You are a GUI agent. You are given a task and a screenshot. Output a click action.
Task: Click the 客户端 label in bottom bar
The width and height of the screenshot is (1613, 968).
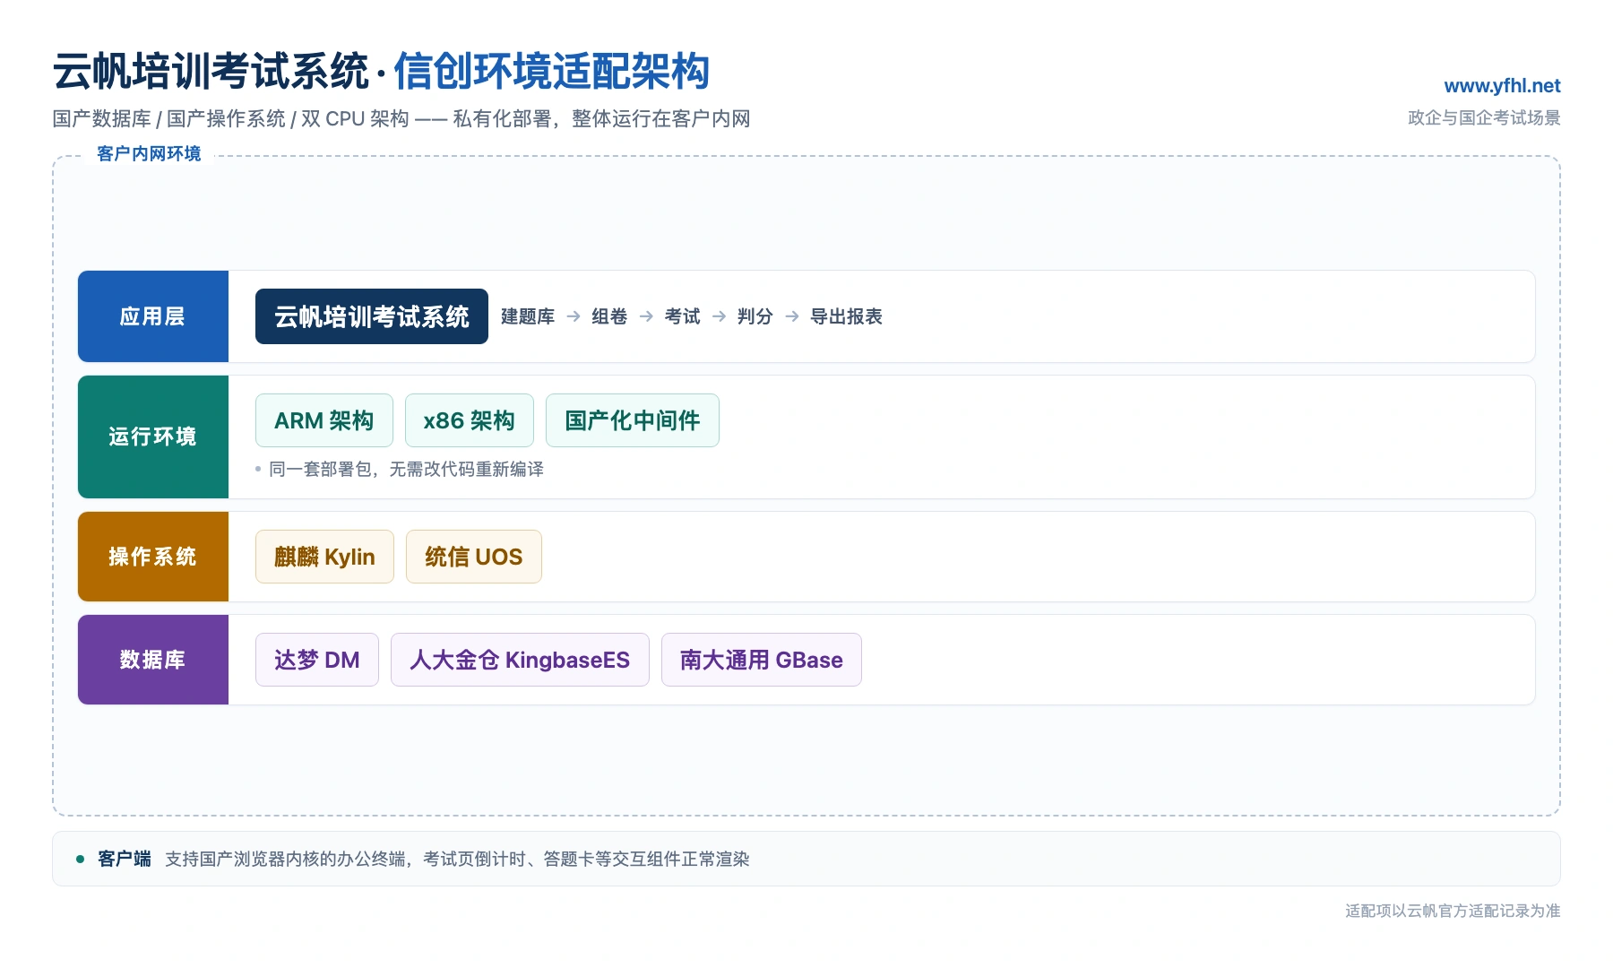(125, 859)
